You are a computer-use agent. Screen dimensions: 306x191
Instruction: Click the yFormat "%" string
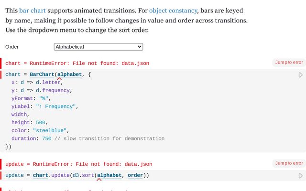coord(45,98)
